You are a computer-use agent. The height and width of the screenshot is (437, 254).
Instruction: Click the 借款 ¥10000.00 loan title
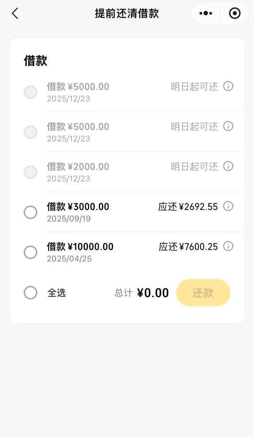(x=80, y=247)
